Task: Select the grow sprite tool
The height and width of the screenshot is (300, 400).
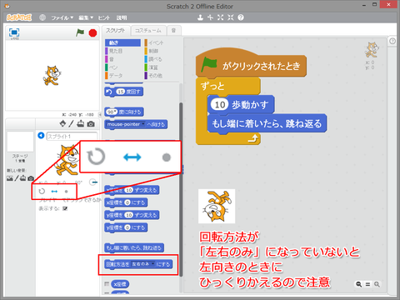Action: [x=220, y=17]
